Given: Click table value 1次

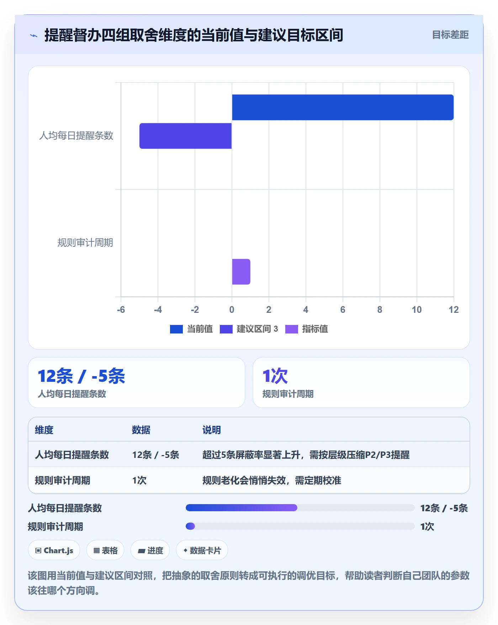Looking at the screenshot, I should coord(139,480).
